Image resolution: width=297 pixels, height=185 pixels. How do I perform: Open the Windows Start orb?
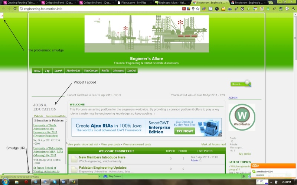point(5,182)
